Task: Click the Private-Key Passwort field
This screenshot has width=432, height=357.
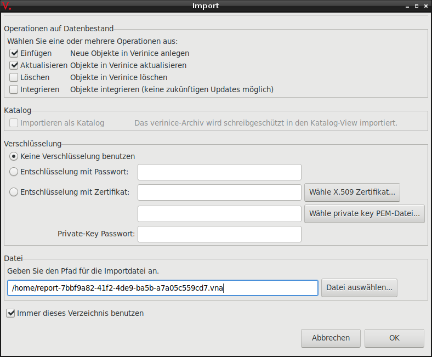Action: point(219,234)
